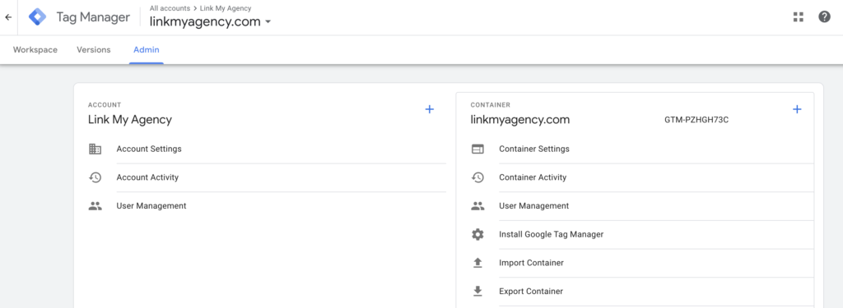Viewport: 843px width, 308px height.
Task: Open the help question mark icon
Action: click(x=824, y=17)
